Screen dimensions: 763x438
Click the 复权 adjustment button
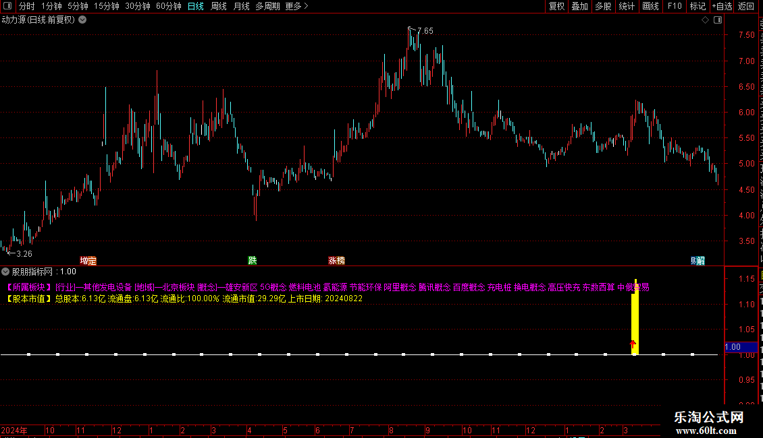pyautogui.click(x=556, y=6)
